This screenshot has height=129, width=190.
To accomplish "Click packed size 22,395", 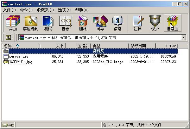I will tap(83, 62).
